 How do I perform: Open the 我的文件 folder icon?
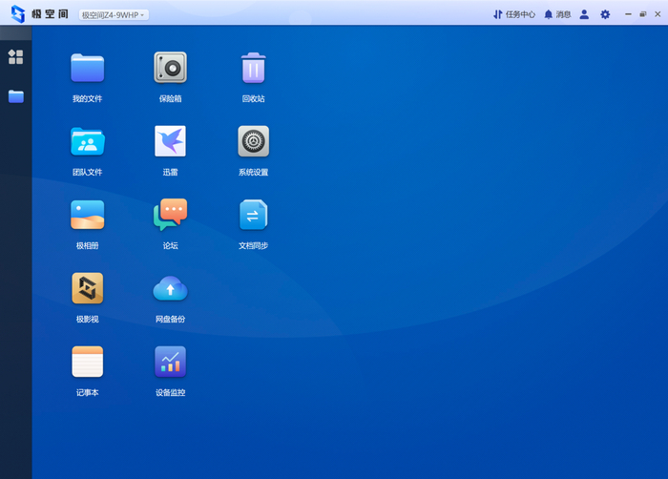click(87, 69)
